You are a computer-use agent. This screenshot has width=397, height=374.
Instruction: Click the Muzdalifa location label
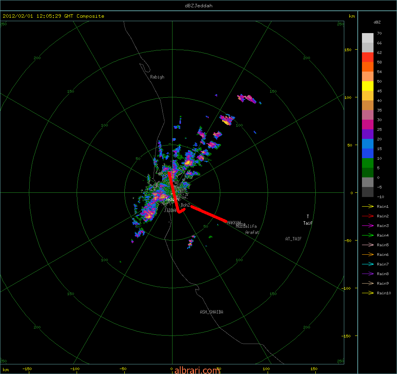[x=246, y=226]
